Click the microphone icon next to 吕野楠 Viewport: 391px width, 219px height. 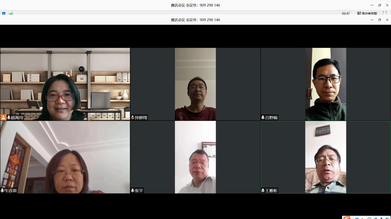click(x=263, y=117)
